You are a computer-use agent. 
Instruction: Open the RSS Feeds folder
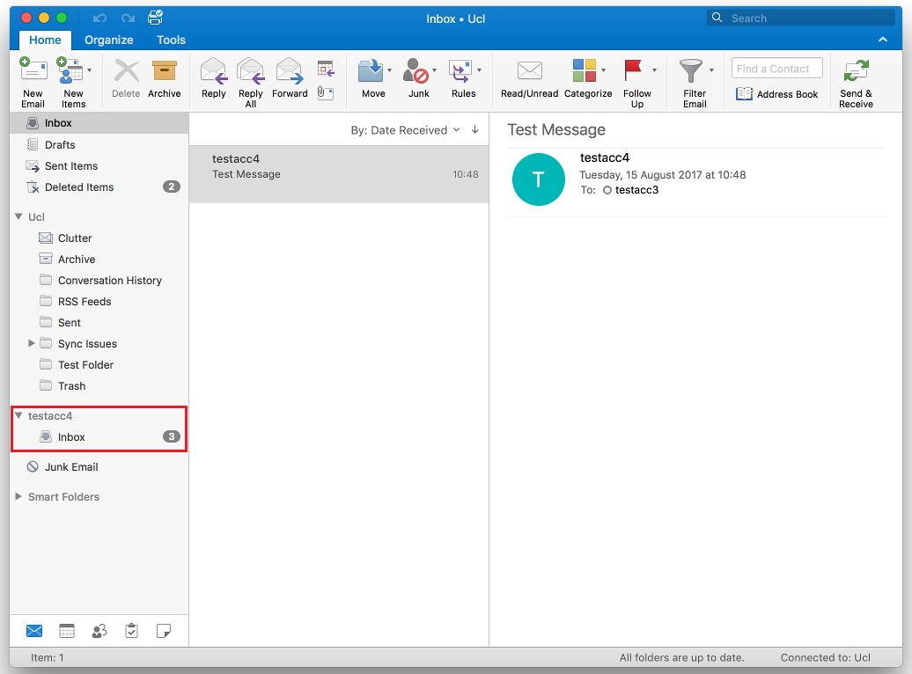click(x=99, y=301)
